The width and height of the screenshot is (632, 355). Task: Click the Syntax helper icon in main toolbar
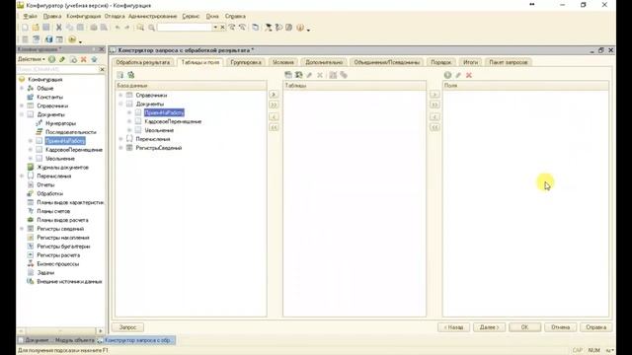click(x=288, y=28)
